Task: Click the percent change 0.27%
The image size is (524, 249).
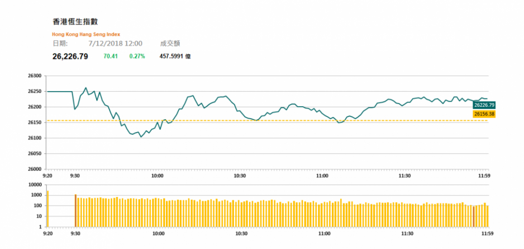Action: coord(137,57)
